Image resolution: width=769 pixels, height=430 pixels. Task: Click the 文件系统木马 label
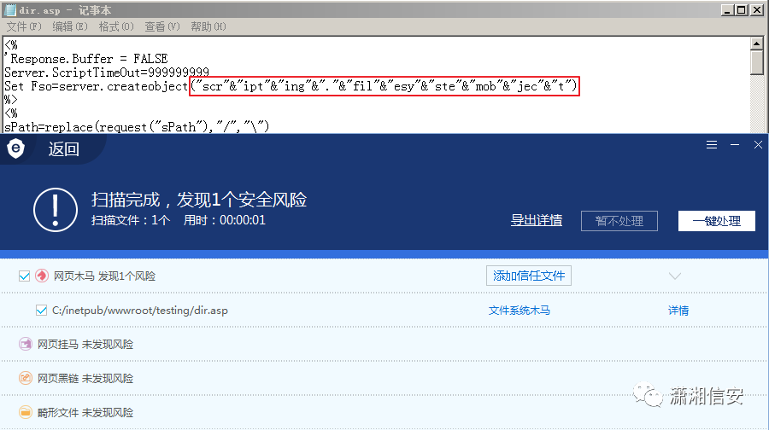[520, 310]
